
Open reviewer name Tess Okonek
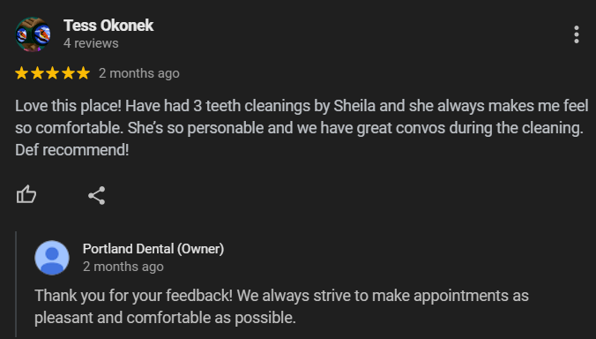click(108, 26)
